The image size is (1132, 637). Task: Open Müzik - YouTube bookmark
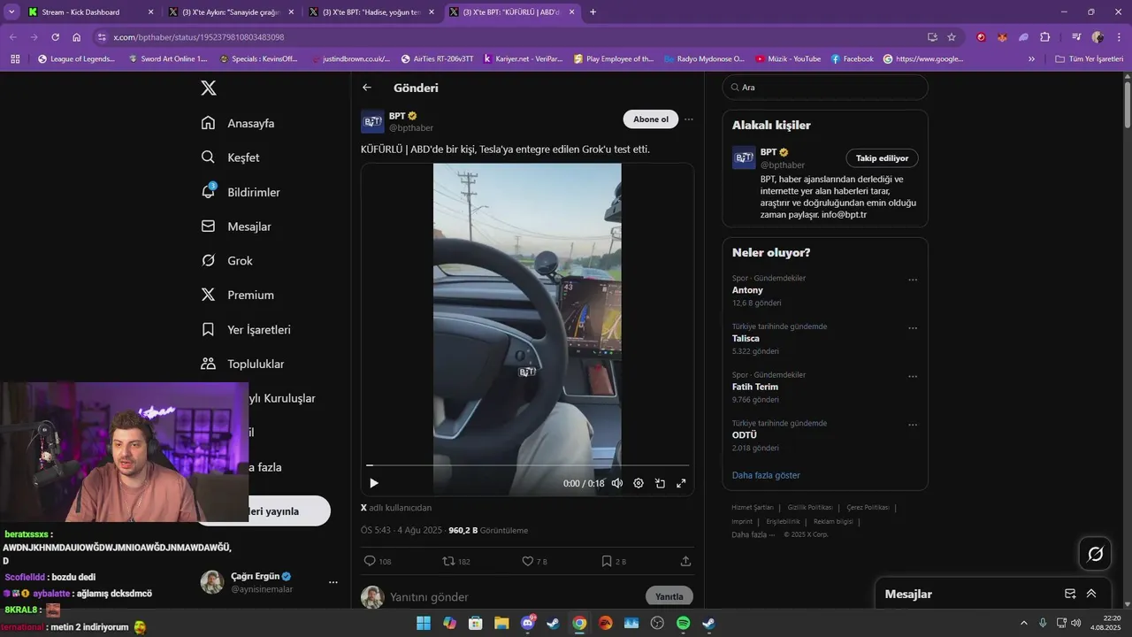coord(788,59)
